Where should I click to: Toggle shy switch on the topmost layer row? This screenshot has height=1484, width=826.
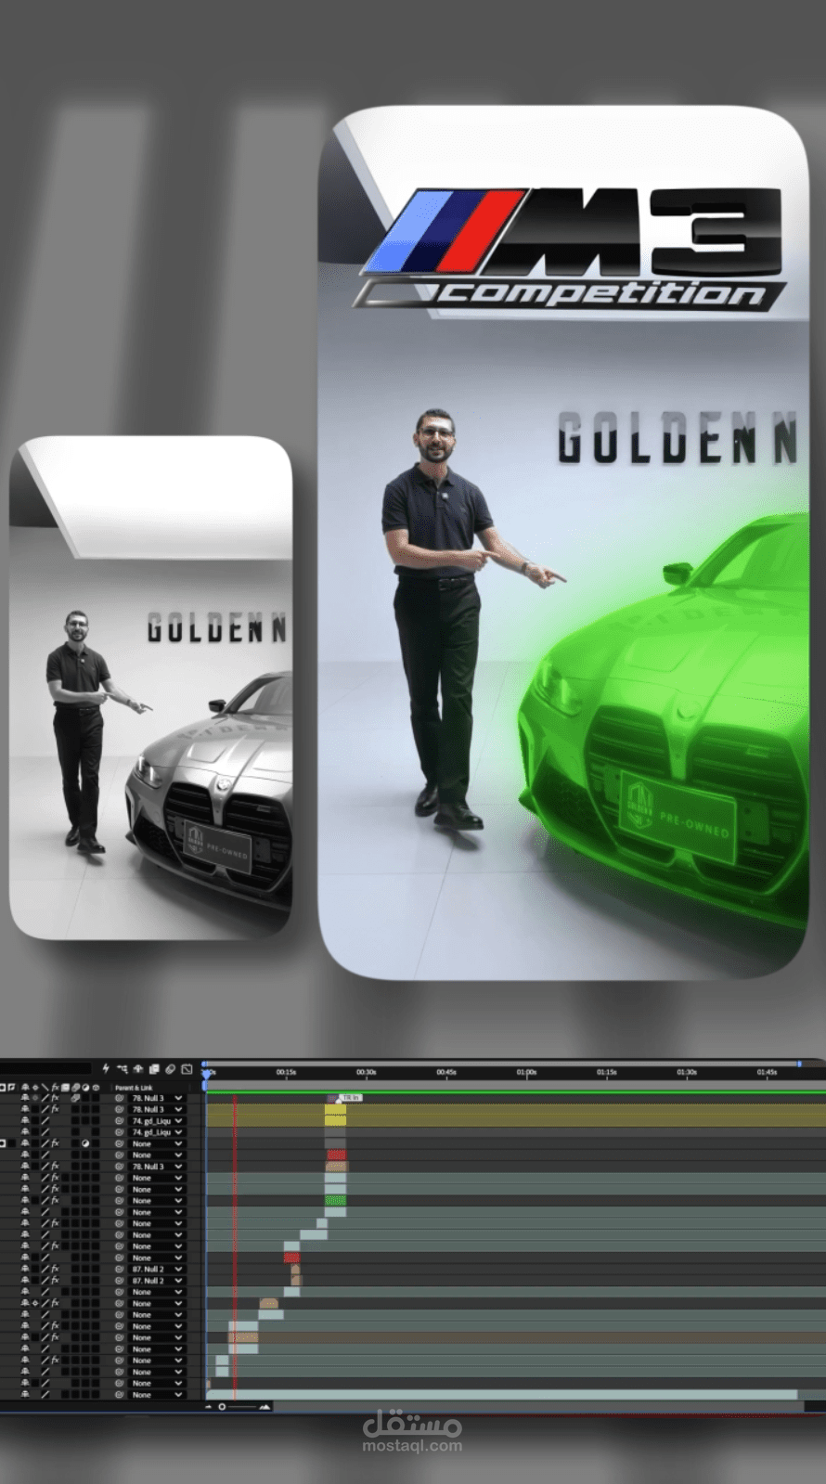(x=25, y=1098)
